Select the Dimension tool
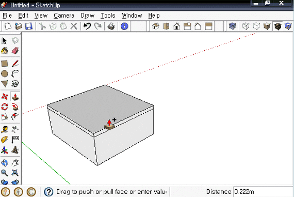The width and height of the screenshot is (294, 197). (x=15, y=129)
